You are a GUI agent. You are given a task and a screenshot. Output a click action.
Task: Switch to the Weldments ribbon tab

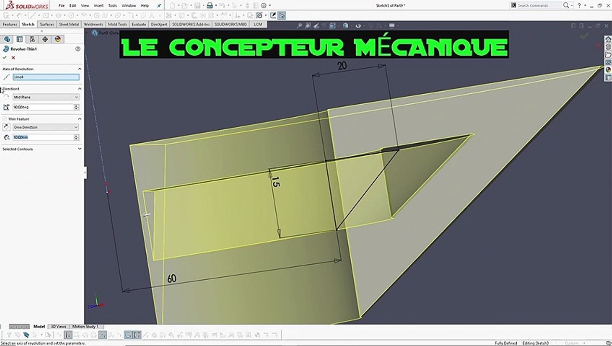(x=93, y=24)
